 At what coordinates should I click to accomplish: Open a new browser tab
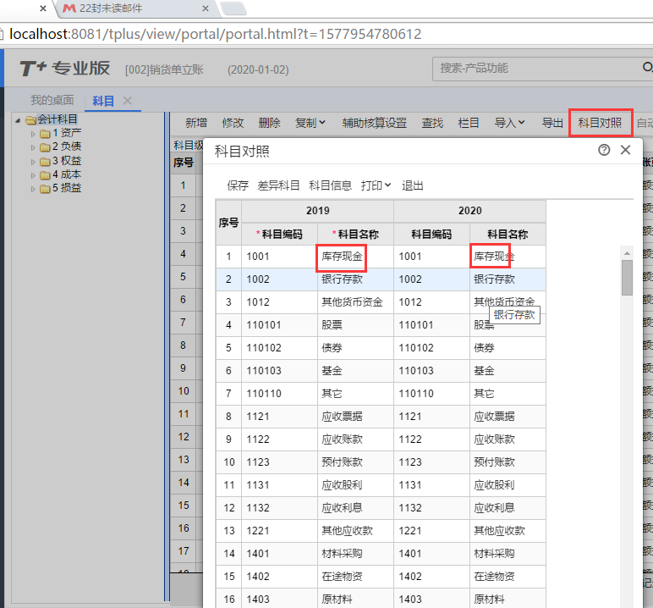tap(233, 8)
